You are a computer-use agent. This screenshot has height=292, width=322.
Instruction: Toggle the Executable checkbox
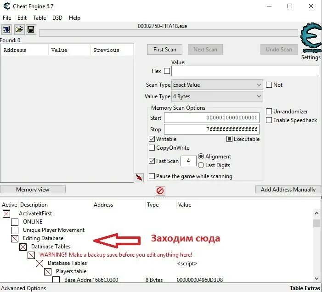(x=229, y=139)
